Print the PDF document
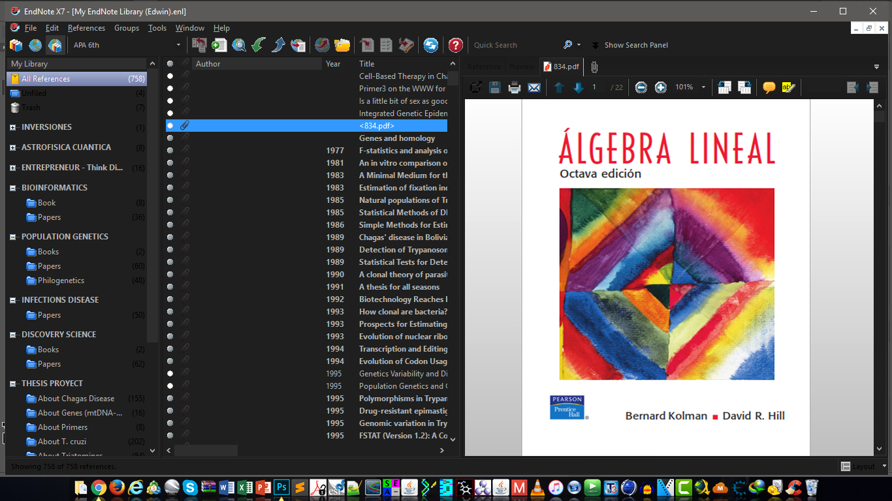The image size is (892, 501). click(x=515, y=87)
